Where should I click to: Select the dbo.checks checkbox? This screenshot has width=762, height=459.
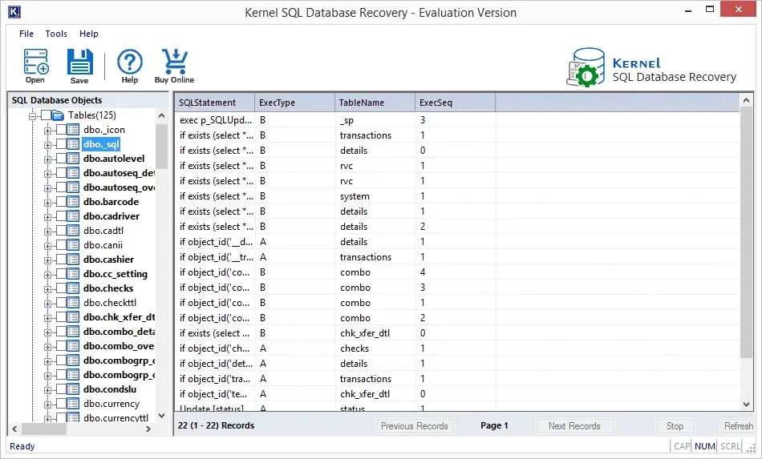pyautogui.click(x=61, y=288)
